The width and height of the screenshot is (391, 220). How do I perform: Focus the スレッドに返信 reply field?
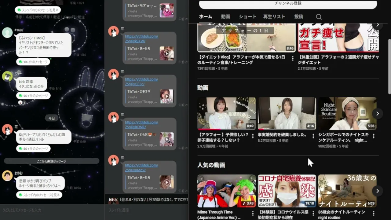[146, 210]
